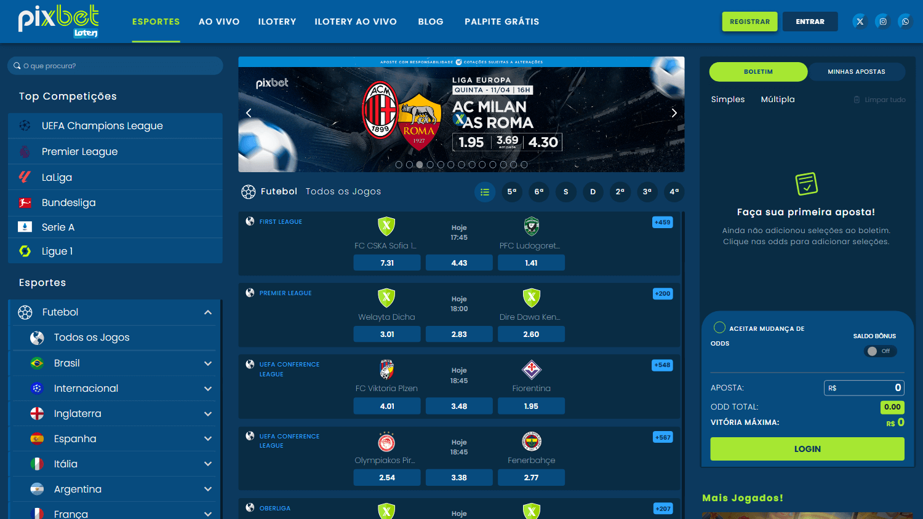Screen dimensions: 923x519
Task: Click the O que procura search field
Action: click(115, 66)
